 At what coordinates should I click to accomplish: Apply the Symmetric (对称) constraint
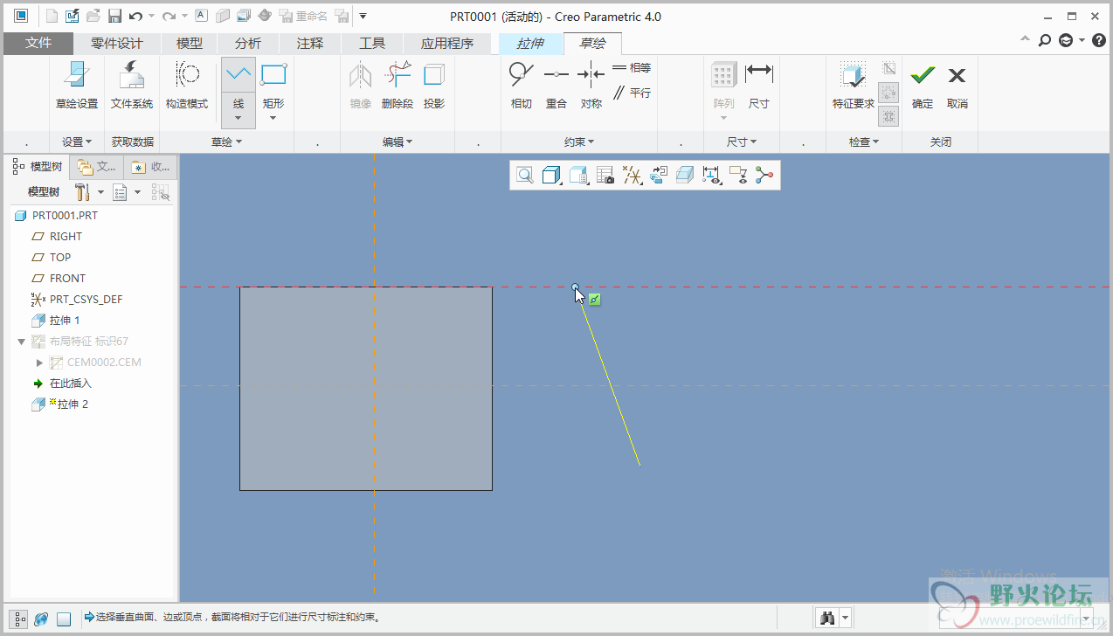(591, 86)
